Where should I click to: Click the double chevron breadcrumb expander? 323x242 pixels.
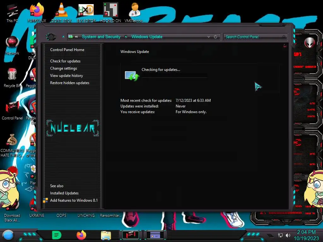point(76,37)
